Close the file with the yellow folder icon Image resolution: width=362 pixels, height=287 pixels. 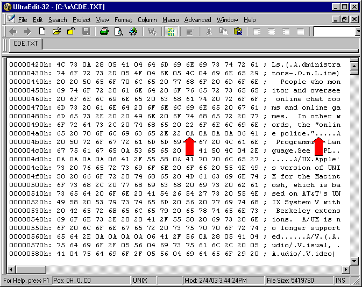click(x=71, y=31)
